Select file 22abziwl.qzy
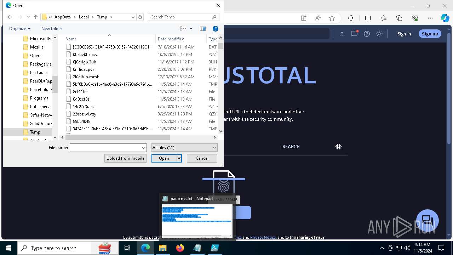Screen dimensions: 453x255 (x=84, y=114)
